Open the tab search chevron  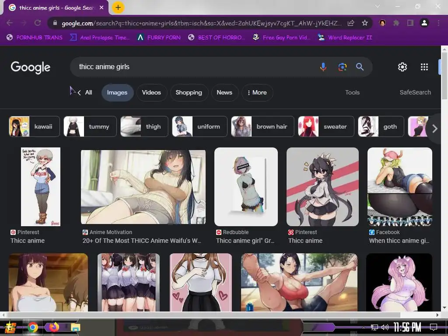(x=378, y=6)
